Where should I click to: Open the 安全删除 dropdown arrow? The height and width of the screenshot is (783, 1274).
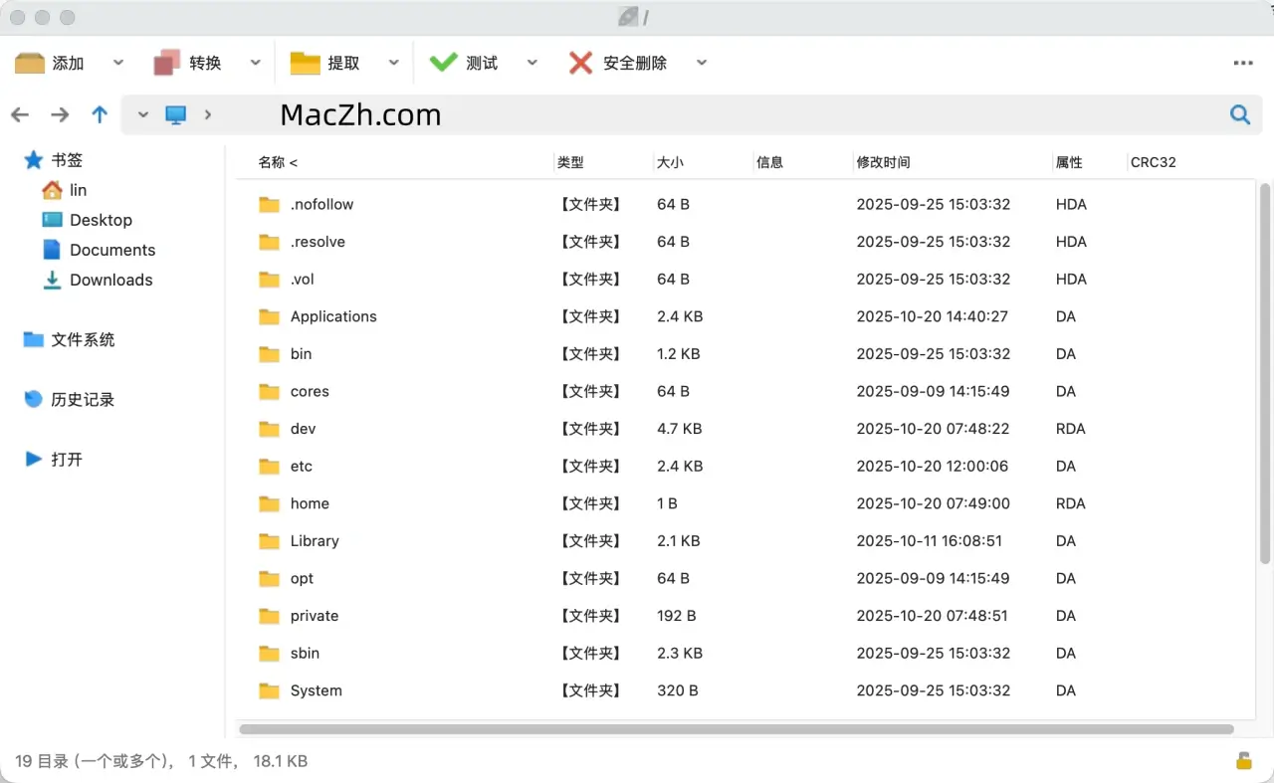702,63
